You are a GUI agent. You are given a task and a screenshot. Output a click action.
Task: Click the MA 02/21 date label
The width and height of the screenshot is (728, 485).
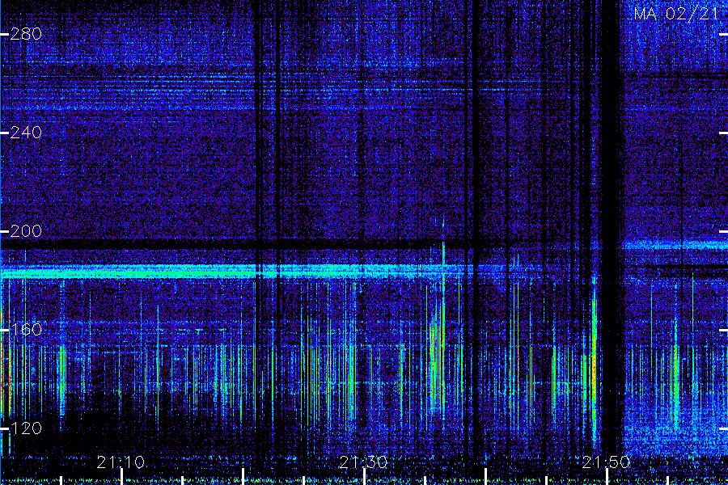tap(676, 14)
